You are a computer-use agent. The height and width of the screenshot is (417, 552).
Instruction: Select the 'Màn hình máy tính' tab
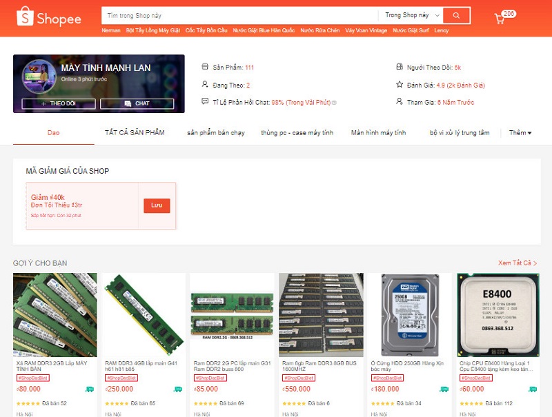[x=378, y=133]
